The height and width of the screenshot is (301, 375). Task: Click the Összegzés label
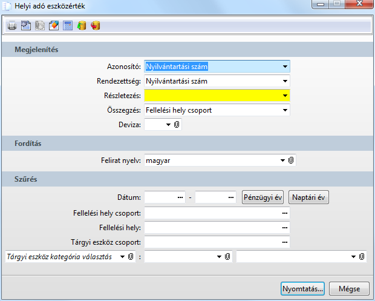[124, 110]
